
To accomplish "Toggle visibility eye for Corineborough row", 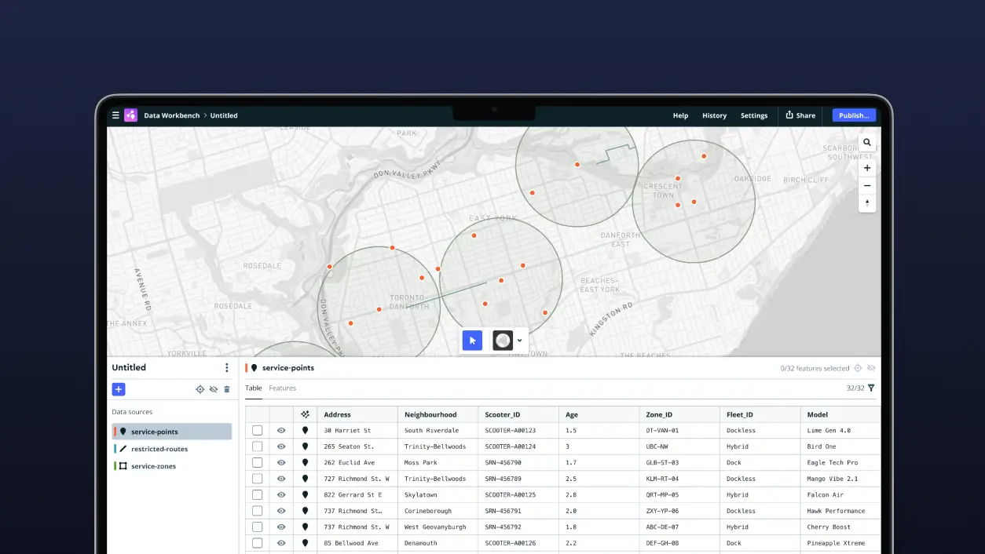I will pos(281,511).
